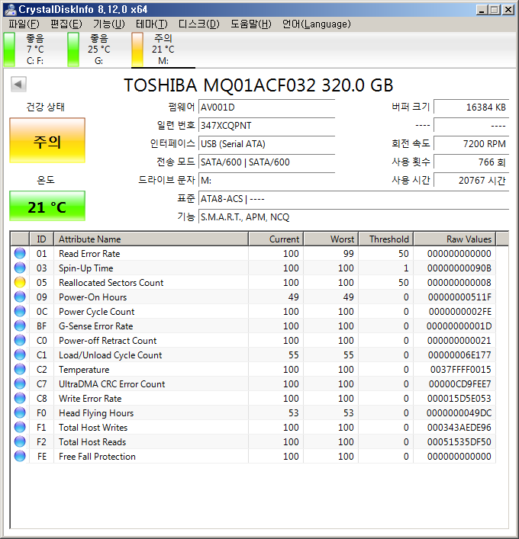Image resolution: width=519 pixels, height=539 pixels.
Task: Click the yellow 주의 health status button
Action: coord(47,141)
